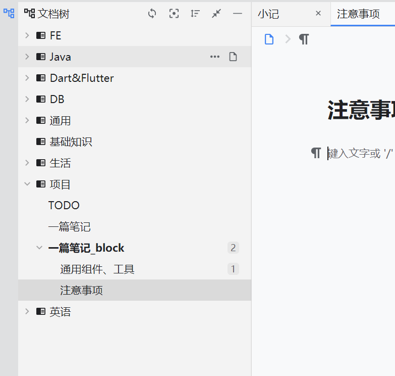Minimize the document tree panel
395x376 pixels.
pos(237,13)
